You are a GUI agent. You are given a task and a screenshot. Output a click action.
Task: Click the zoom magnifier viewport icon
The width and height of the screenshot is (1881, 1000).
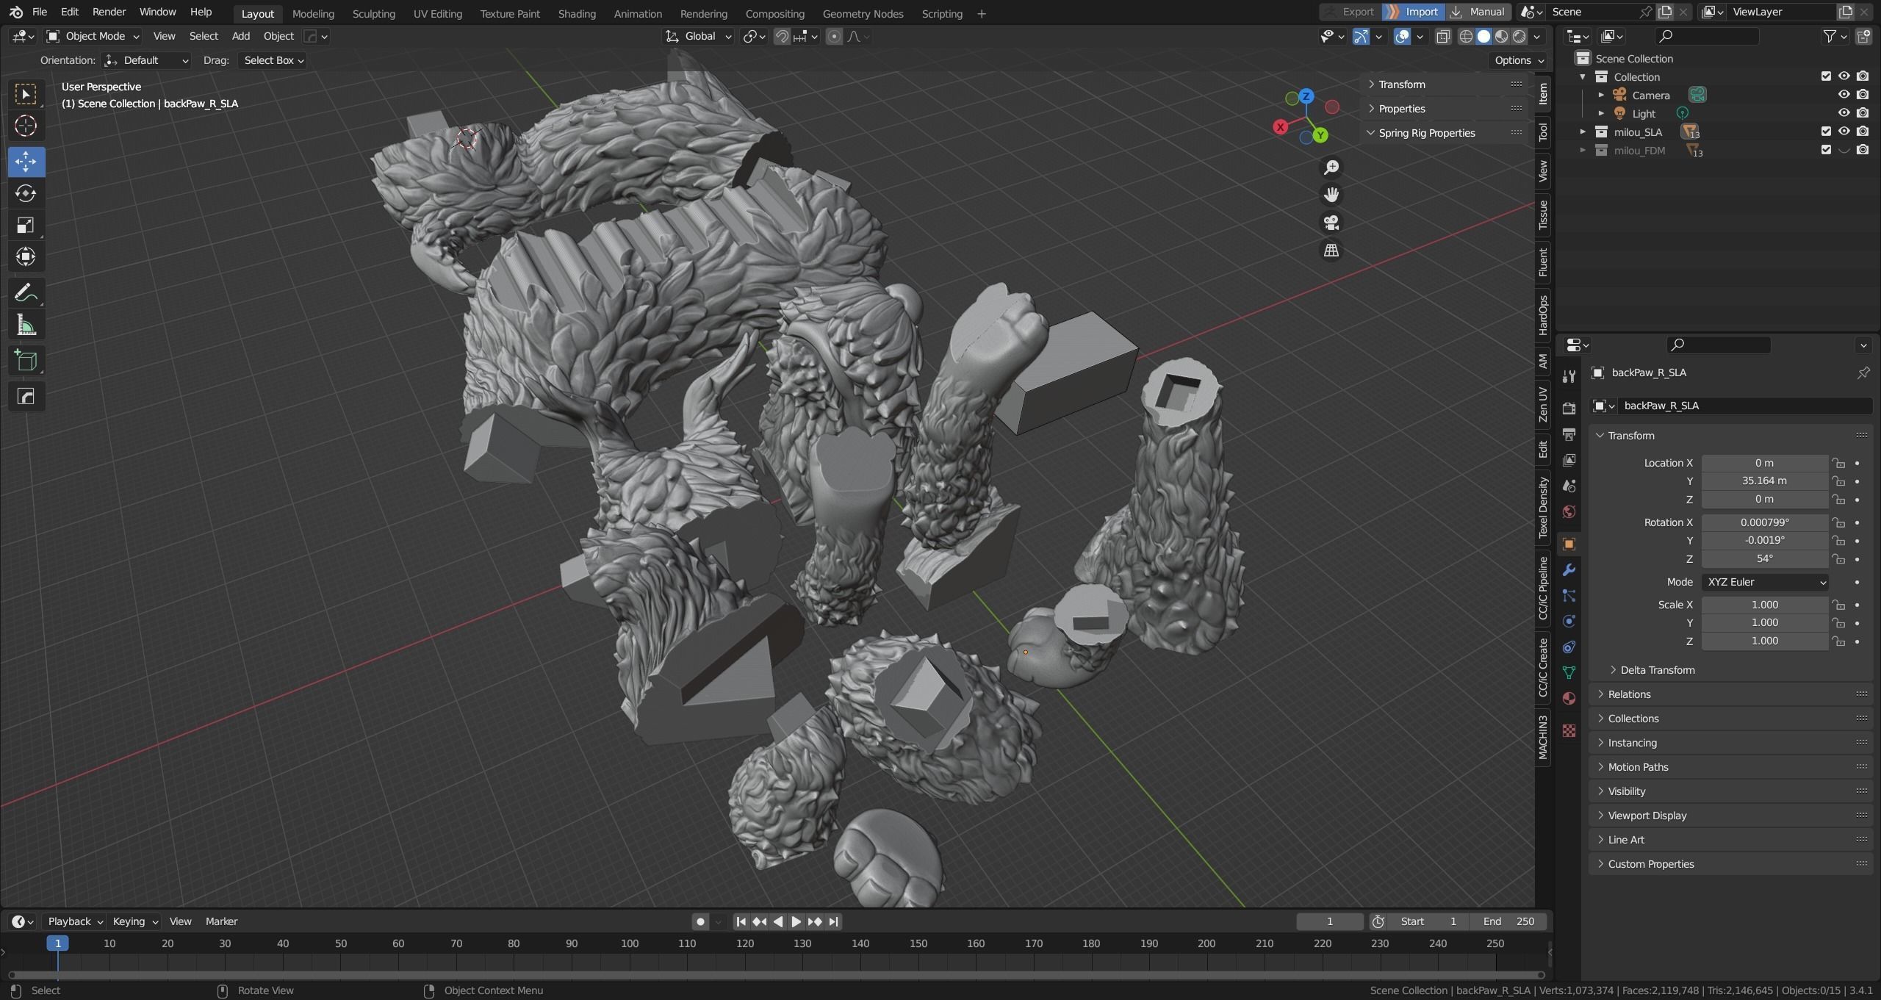click(1331, 168)
